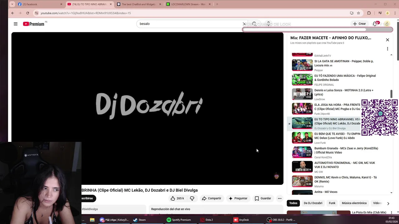
Task: Open tab search dropdown in Chrome
Action: (12, 4)
